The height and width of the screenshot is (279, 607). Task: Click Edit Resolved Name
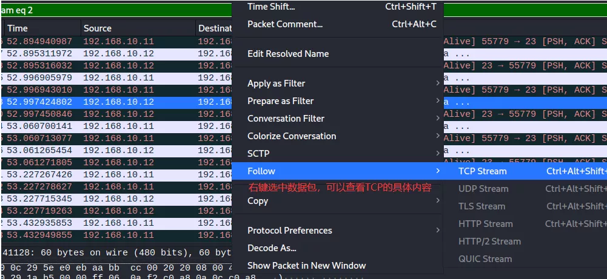pos(288,54)
